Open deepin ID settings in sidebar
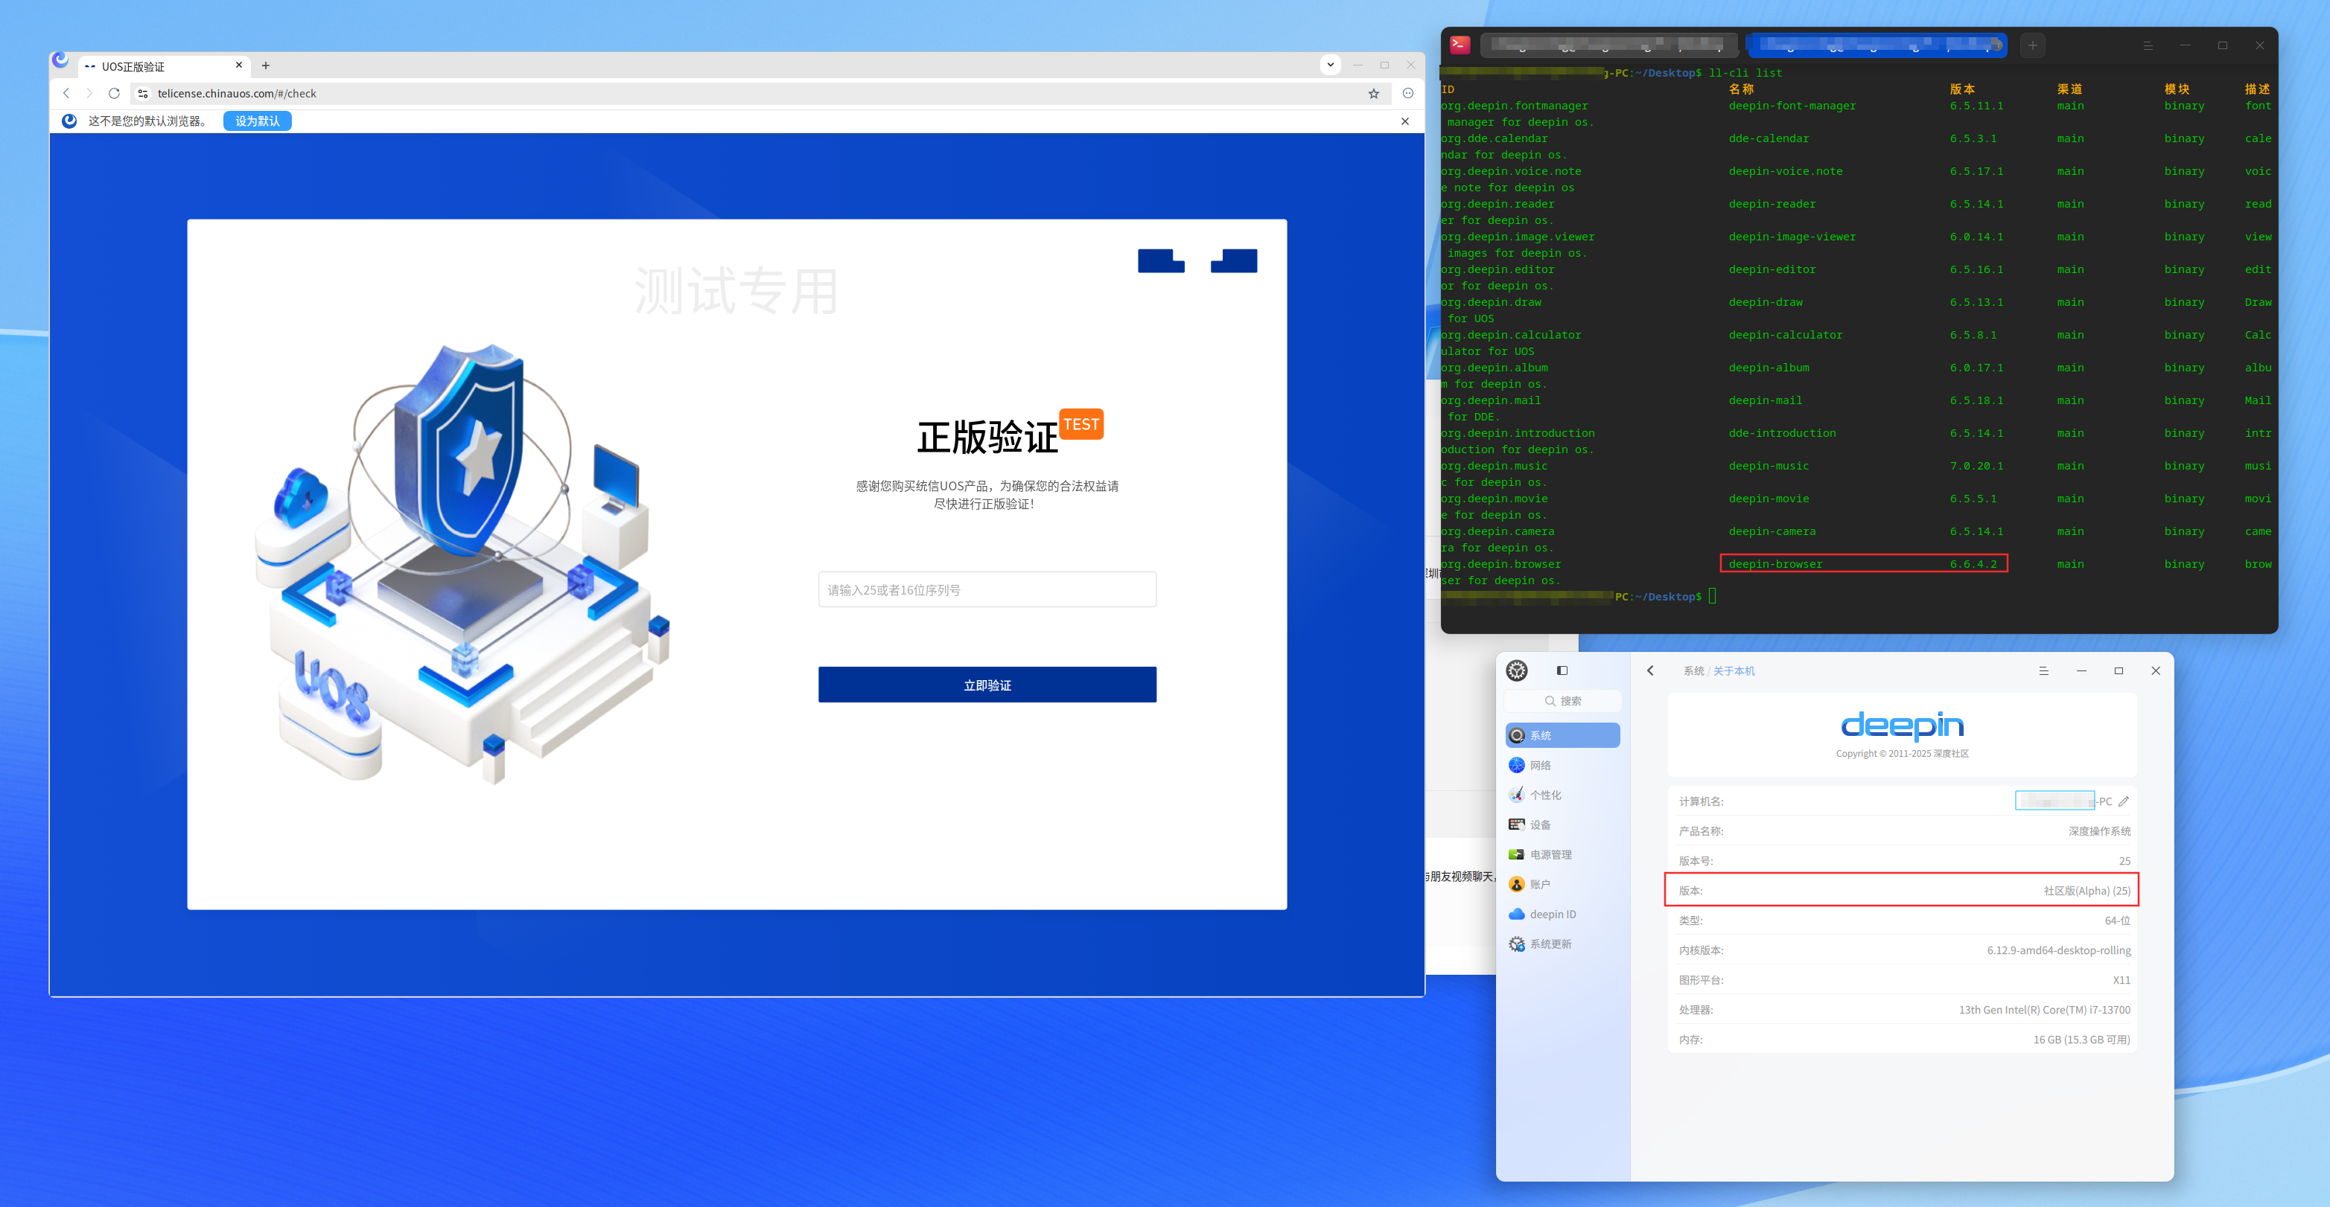2330x1207 pixels. [x=1562, y=914]
